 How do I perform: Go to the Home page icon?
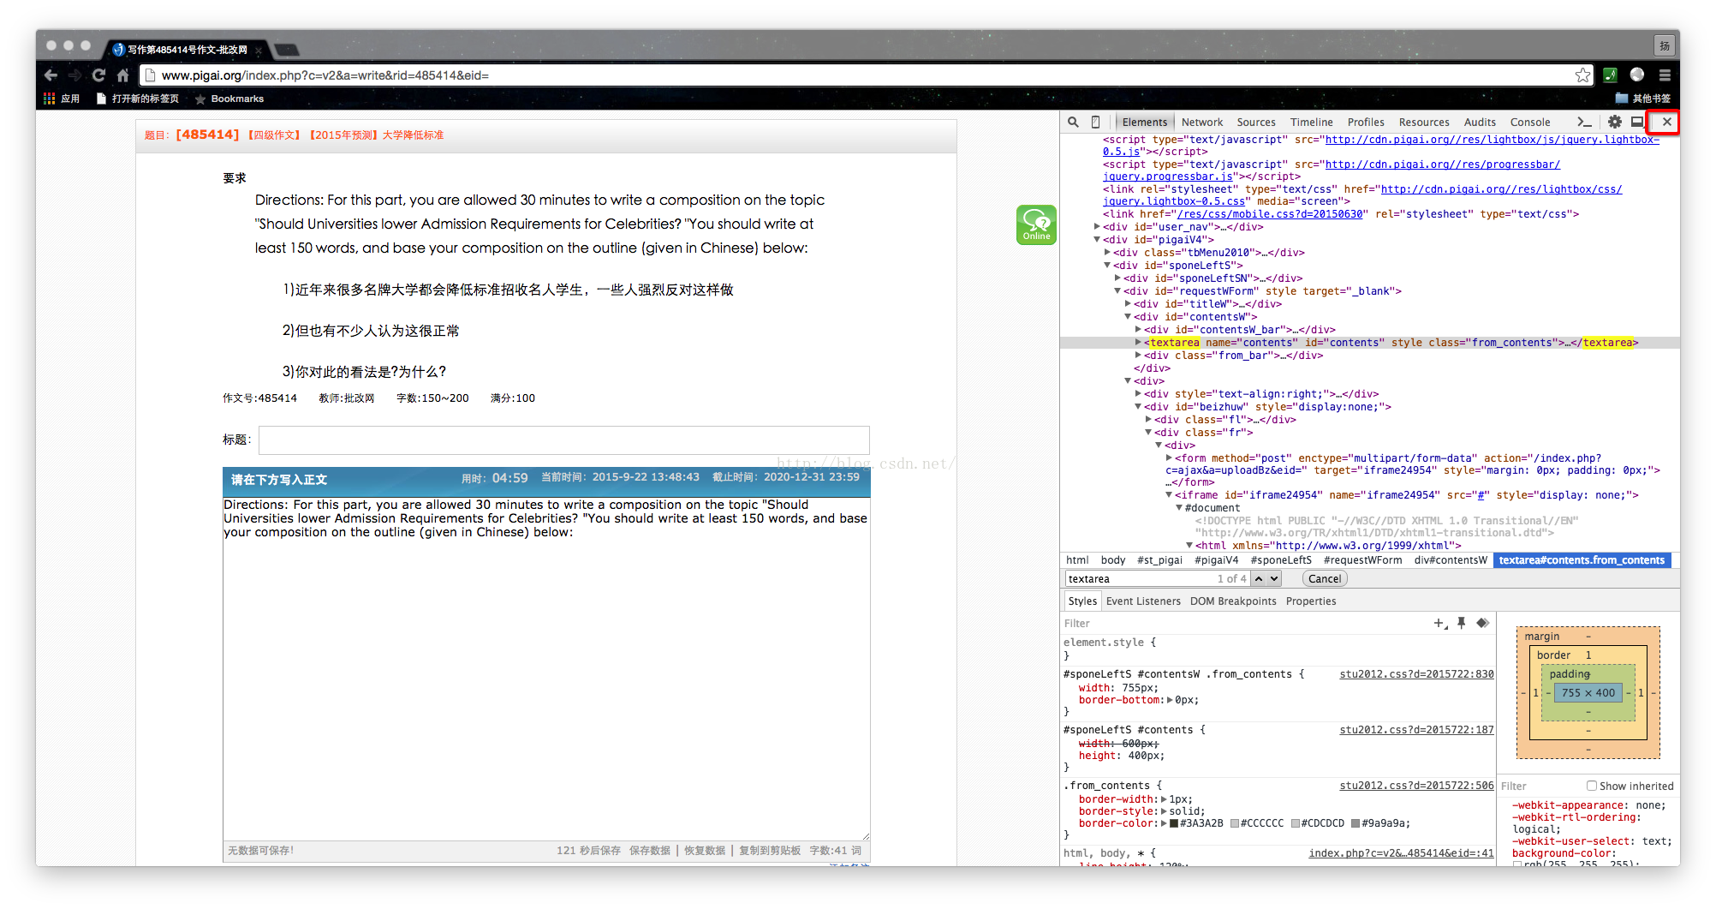click(122, 75)
